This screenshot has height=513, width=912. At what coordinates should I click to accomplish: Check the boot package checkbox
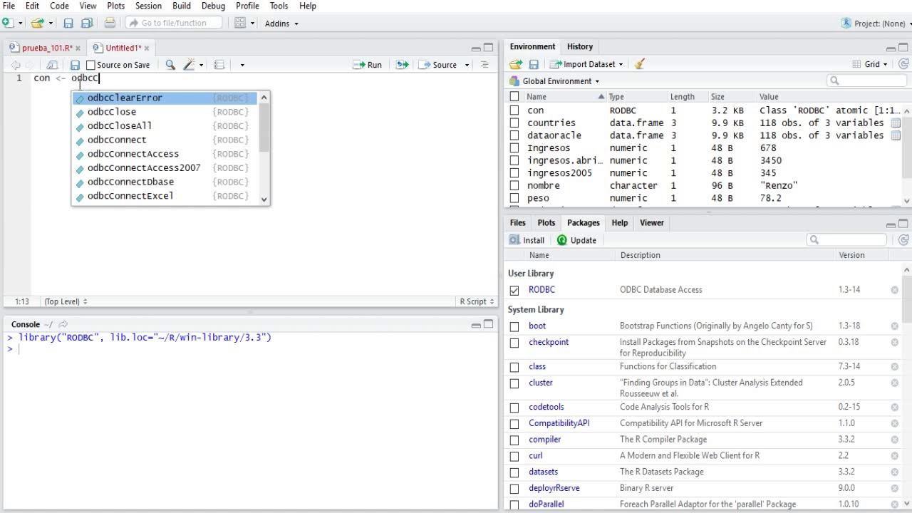click(514, 326)
